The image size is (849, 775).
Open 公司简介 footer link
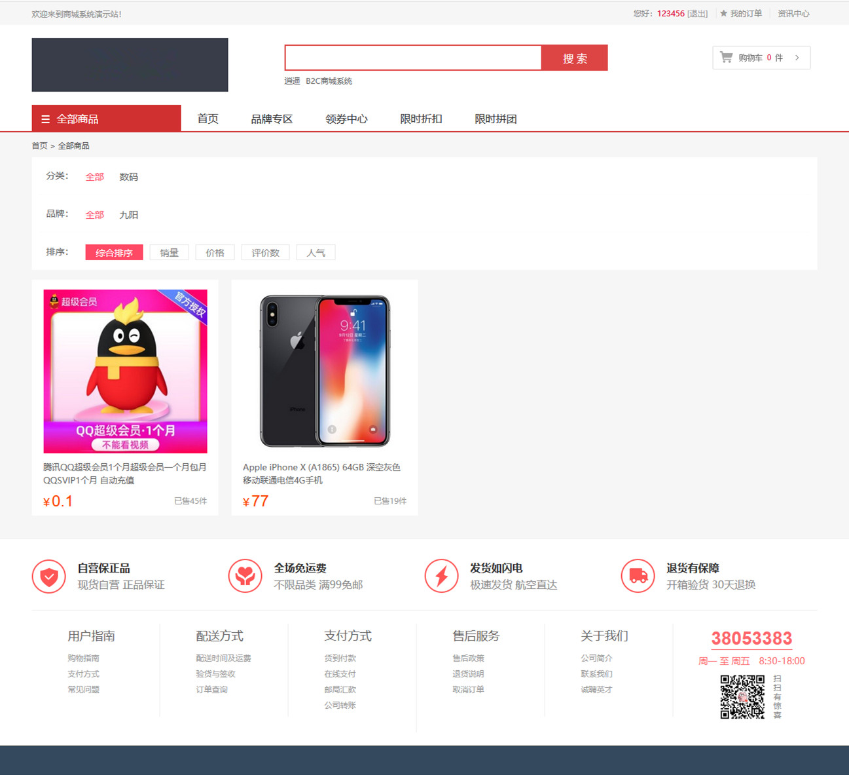(x=596, y=658)
